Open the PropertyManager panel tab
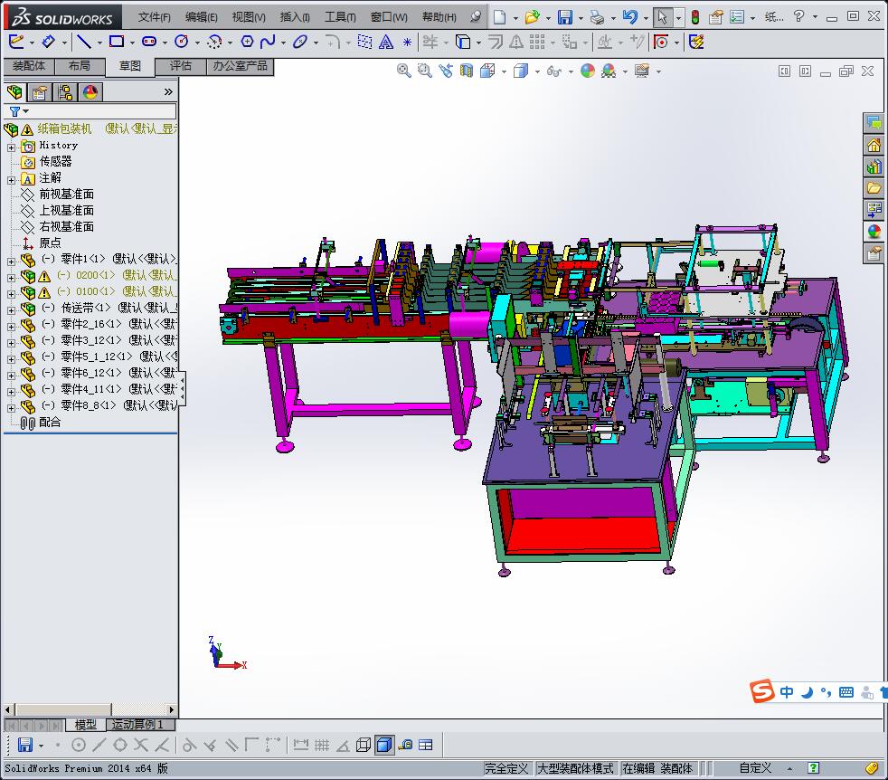 (39, 91)
